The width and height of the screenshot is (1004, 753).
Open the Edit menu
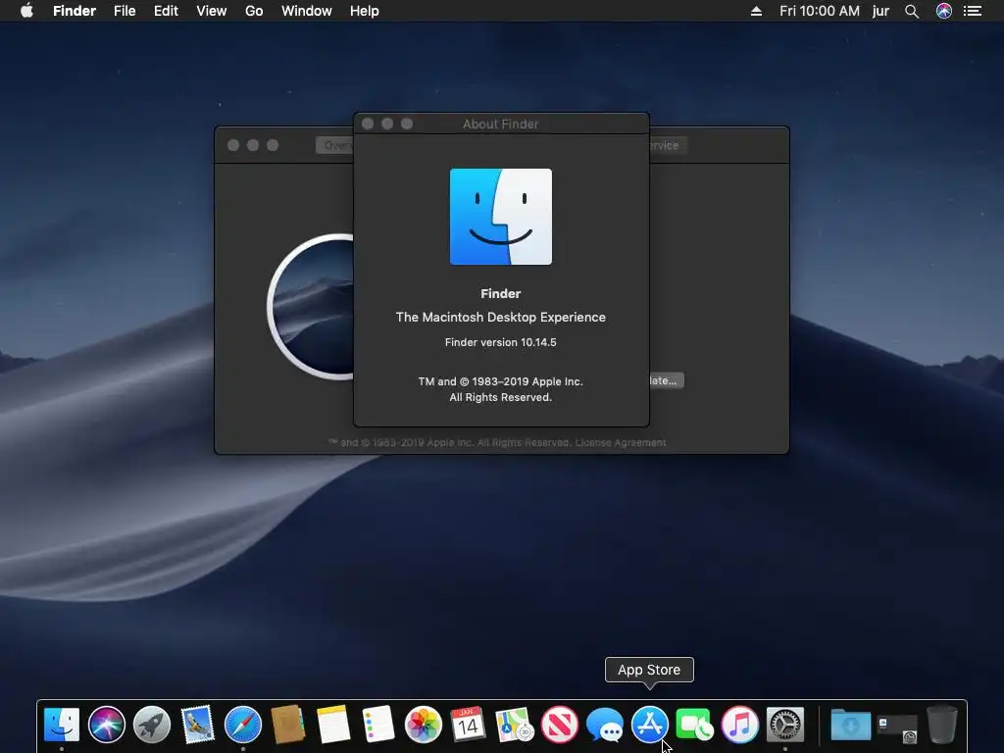pyautogui.click(x=166, y=11)
